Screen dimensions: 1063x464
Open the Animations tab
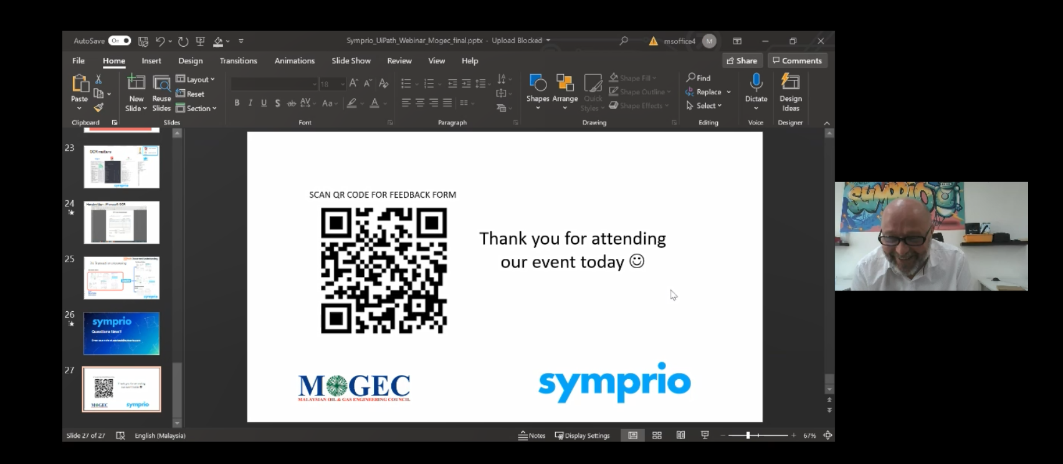(x=295, y=60)
